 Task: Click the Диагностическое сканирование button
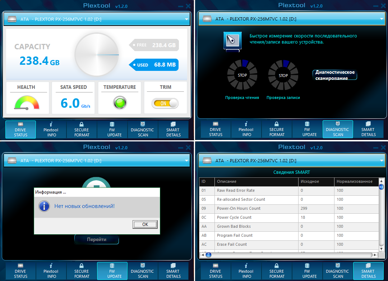335,75
